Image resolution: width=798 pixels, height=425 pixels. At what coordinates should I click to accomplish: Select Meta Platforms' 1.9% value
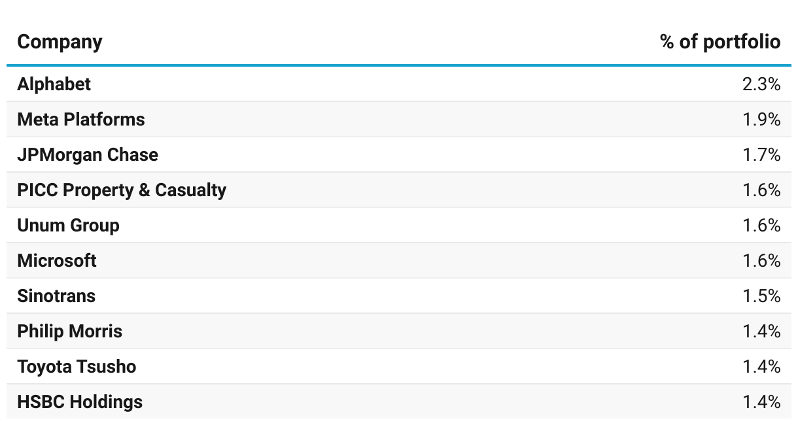761,120
